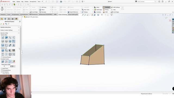Enable the Advanced Expand checkbox
The width and height of the screenshot is (174, 98).
coord(2,57)
